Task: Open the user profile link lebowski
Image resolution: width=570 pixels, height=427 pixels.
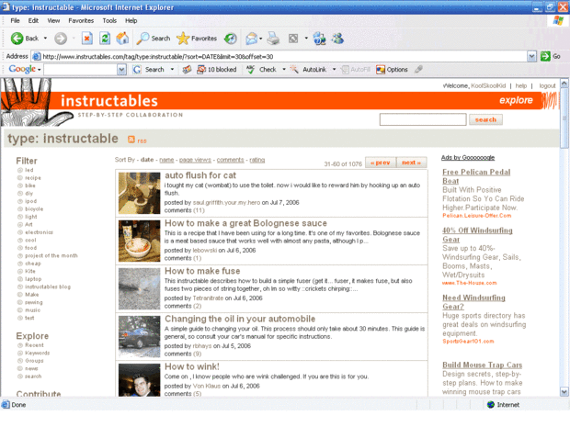Action: pyautogui.click(x=205, y=250)
